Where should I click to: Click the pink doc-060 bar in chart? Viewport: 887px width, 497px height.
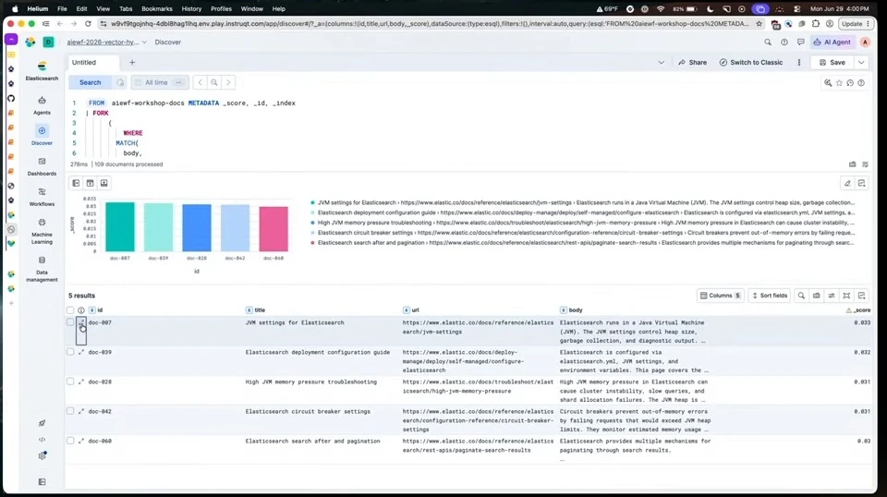point(273,229)
